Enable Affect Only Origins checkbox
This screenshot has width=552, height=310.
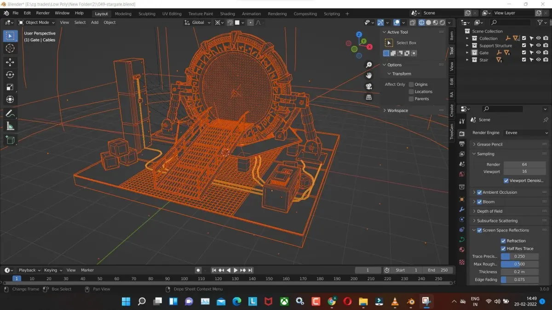click(x=411, y=85)
